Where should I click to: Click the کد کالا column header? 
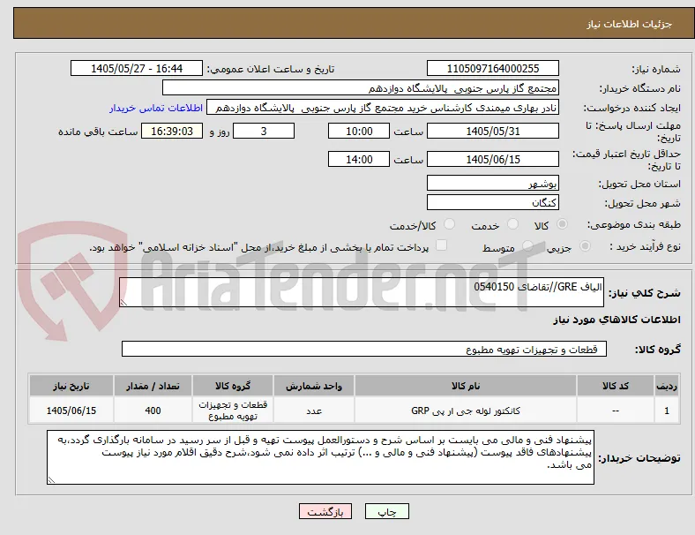(x=616, y=386)
